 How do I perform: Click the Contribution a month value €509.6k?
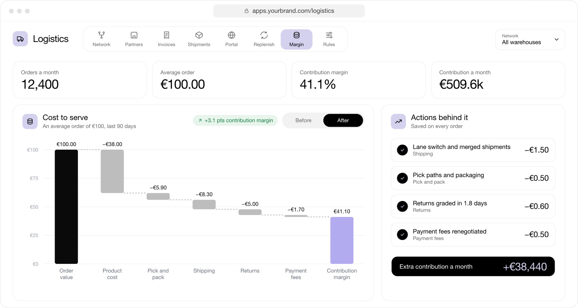(461, 84)
